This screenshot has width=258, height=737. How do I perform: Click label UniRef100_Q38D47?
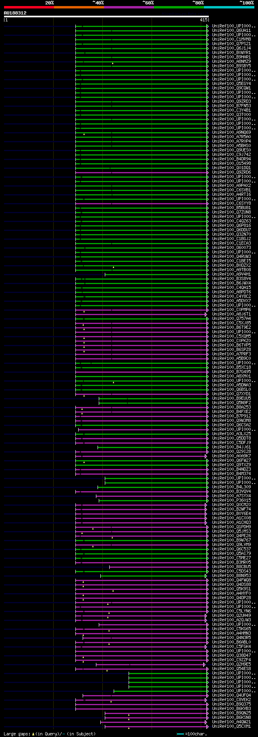[231, 656]
